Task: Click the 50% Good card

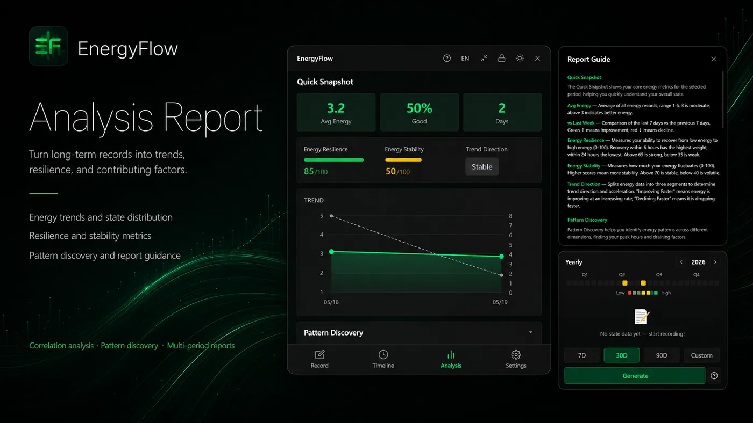Action: coord(420,112)
